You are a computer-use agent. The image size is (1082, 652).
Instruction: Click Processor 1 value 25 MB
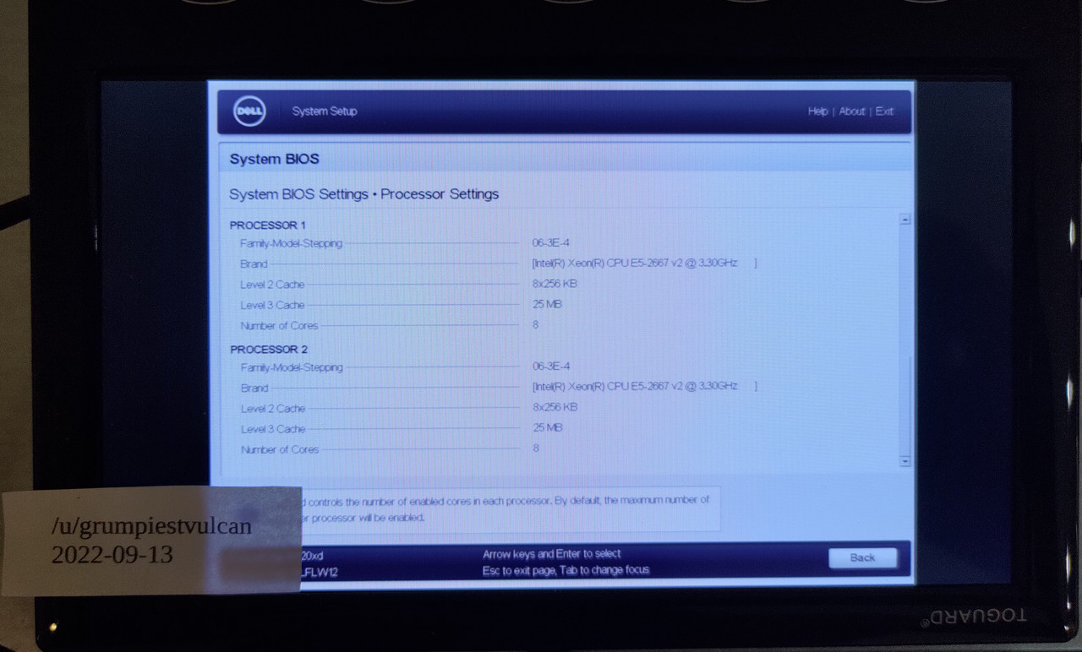click(548, 304)
